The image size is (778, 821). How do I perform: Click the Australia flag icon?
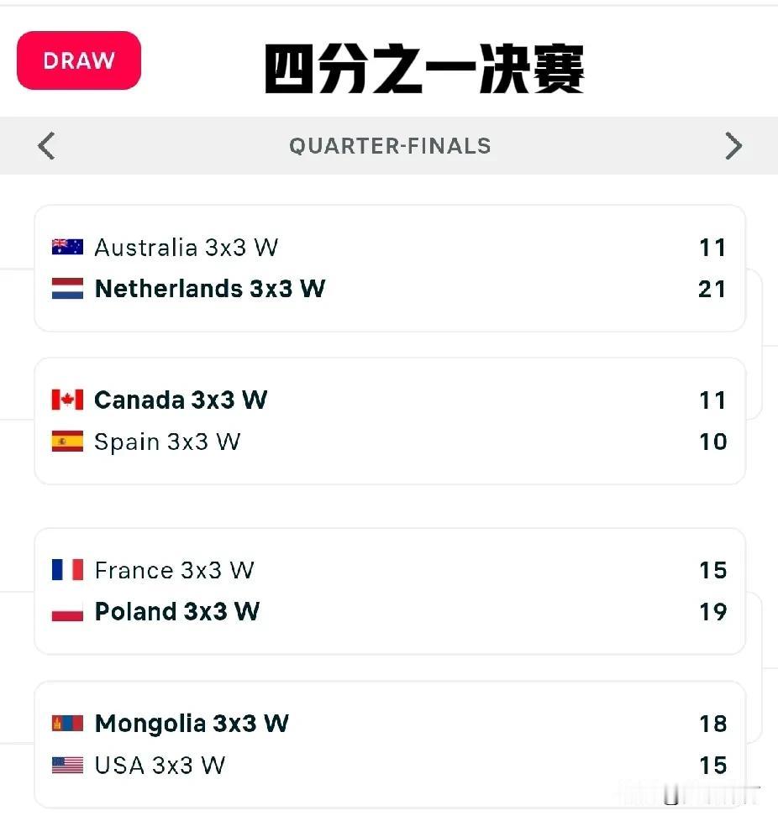(67, 247)
